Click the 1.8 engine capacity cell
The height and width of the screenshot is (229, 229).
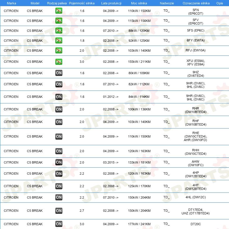click(x=82, y=41)
